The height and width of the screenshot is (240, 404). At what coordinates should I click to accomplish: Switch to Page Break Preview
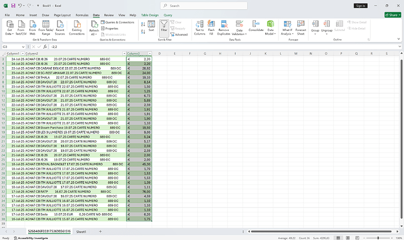(x=357, y=238)
